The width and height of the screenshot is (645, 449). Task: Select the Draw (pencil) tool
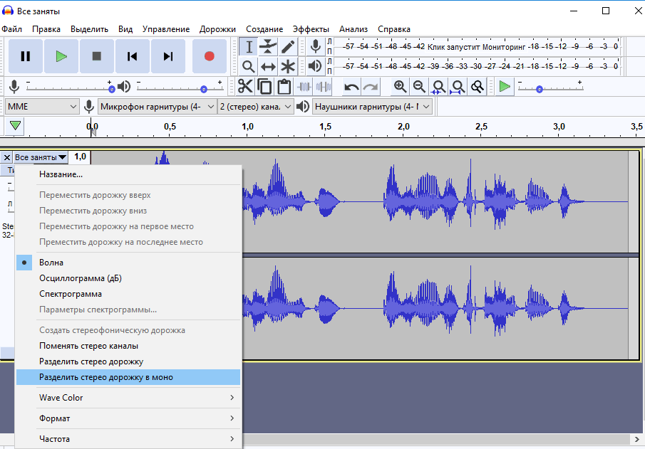click(x=287, y=47)
